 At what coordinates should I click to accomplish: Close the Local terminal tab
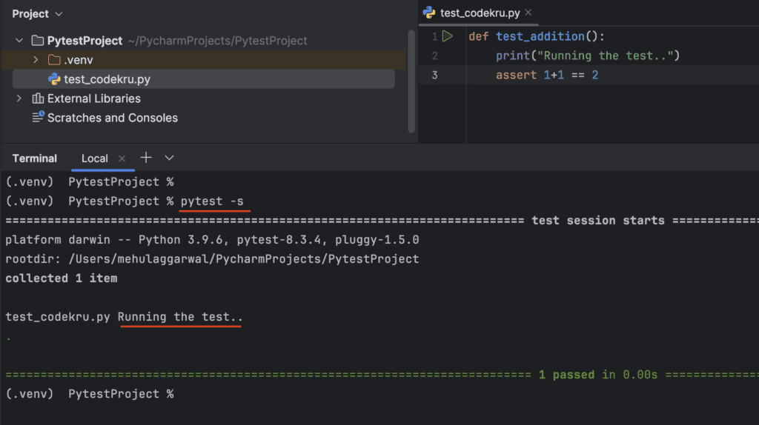click(x=122, y=158)
